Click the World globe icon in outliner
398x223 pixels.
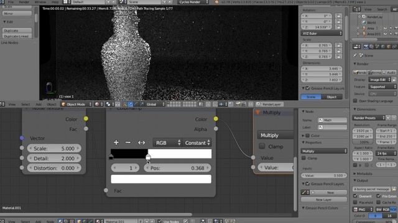pyautogui.click(x=364, y=22)
